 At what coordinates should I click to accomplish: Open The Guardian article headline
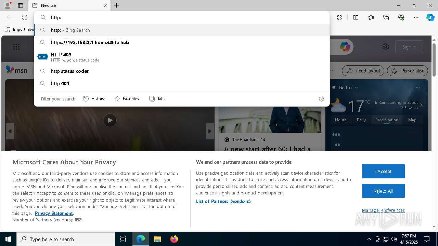pos(267,149)
